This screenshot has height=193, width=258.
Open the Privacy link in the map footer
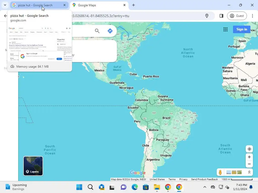pyautogui.click(x=183, y=179)
